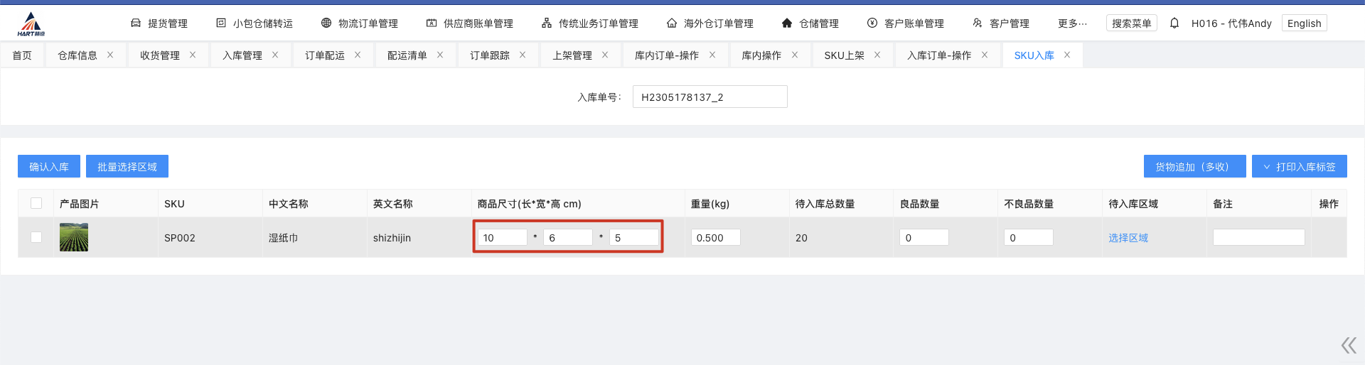
Task: Click the 批量选择区域 button
Action: pyautogui.click(x=127, y=167)
